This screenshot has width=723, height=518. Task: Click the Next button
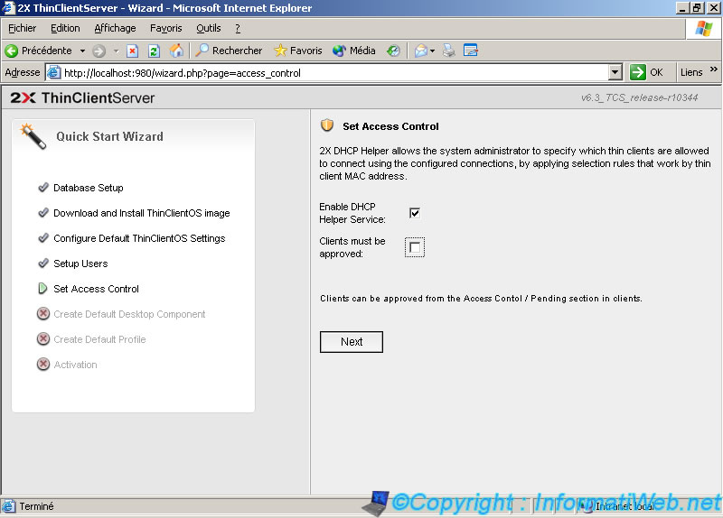[352, 342]
